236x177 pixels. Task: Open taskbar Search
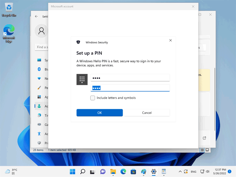click(x=83, y=172)
